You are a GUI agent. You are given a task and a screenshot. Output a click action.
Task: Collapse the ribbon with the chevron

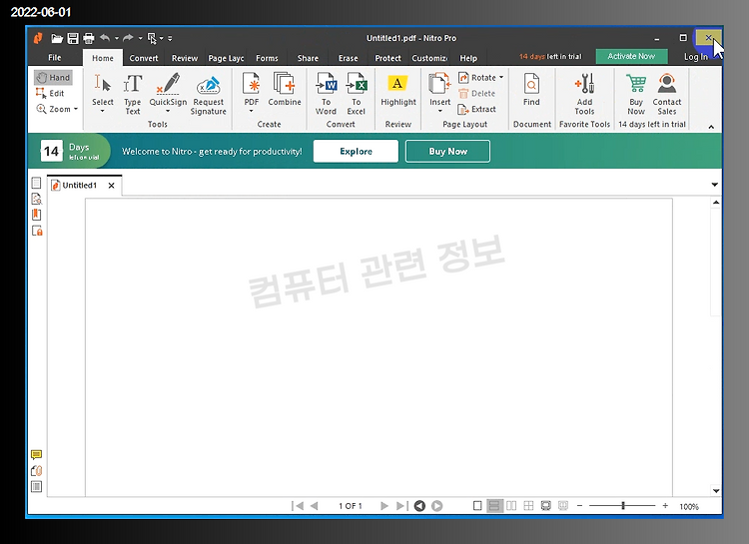[x=711, y=127]
